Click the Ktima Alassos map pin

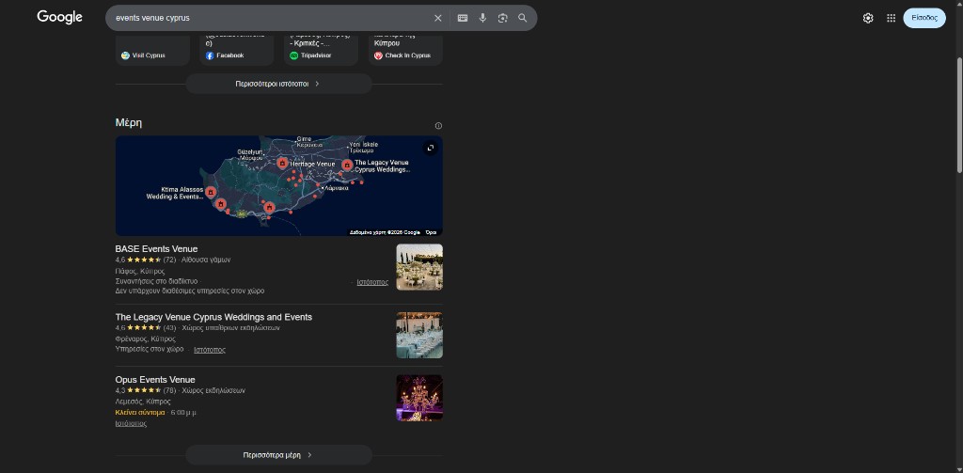[x=210, y=192]
